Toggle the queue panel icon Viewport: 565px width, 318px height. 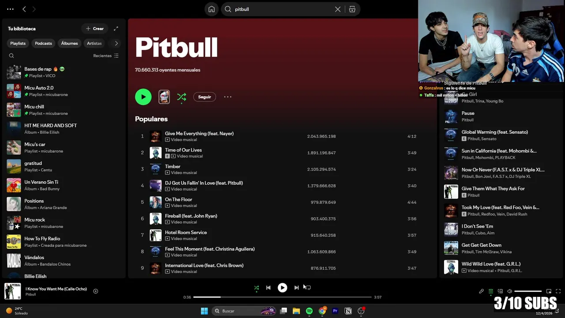click(491, 291)
